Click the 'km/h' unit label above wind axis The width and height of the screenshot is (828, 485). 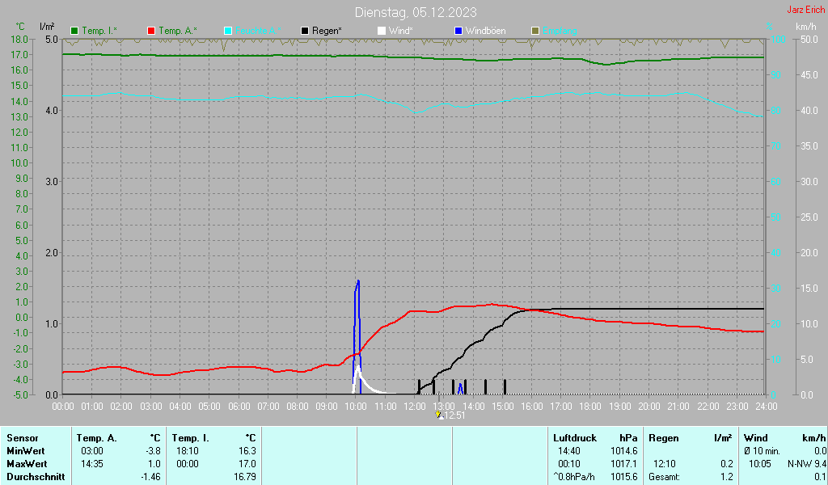(x=806, y=27)
